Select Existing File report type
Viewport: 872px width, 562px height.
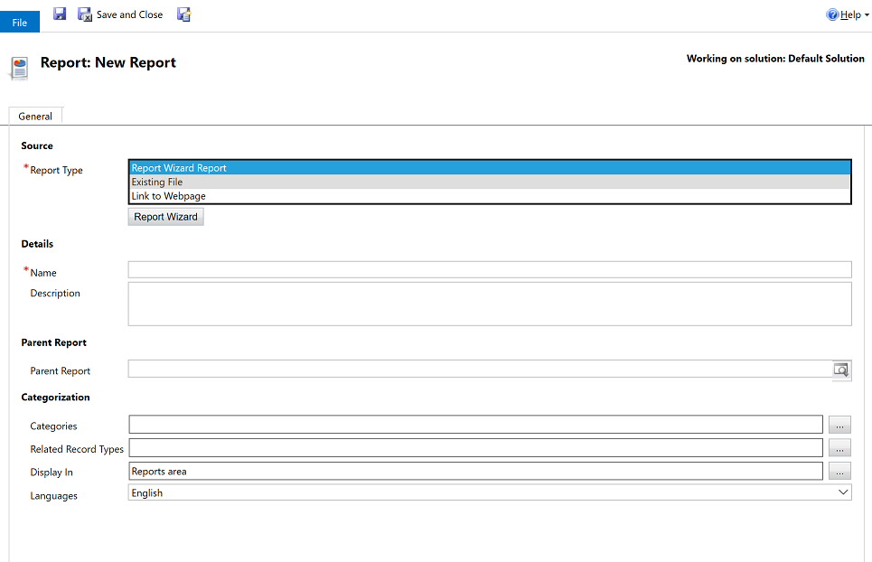coord(490,182)
